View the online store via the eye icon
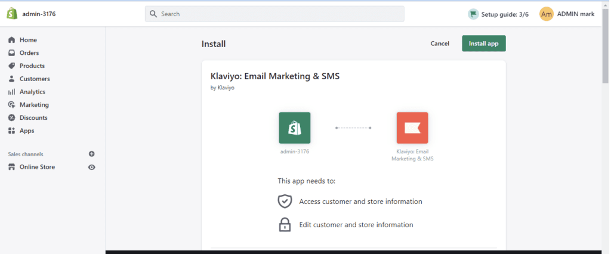 (91, 167)
